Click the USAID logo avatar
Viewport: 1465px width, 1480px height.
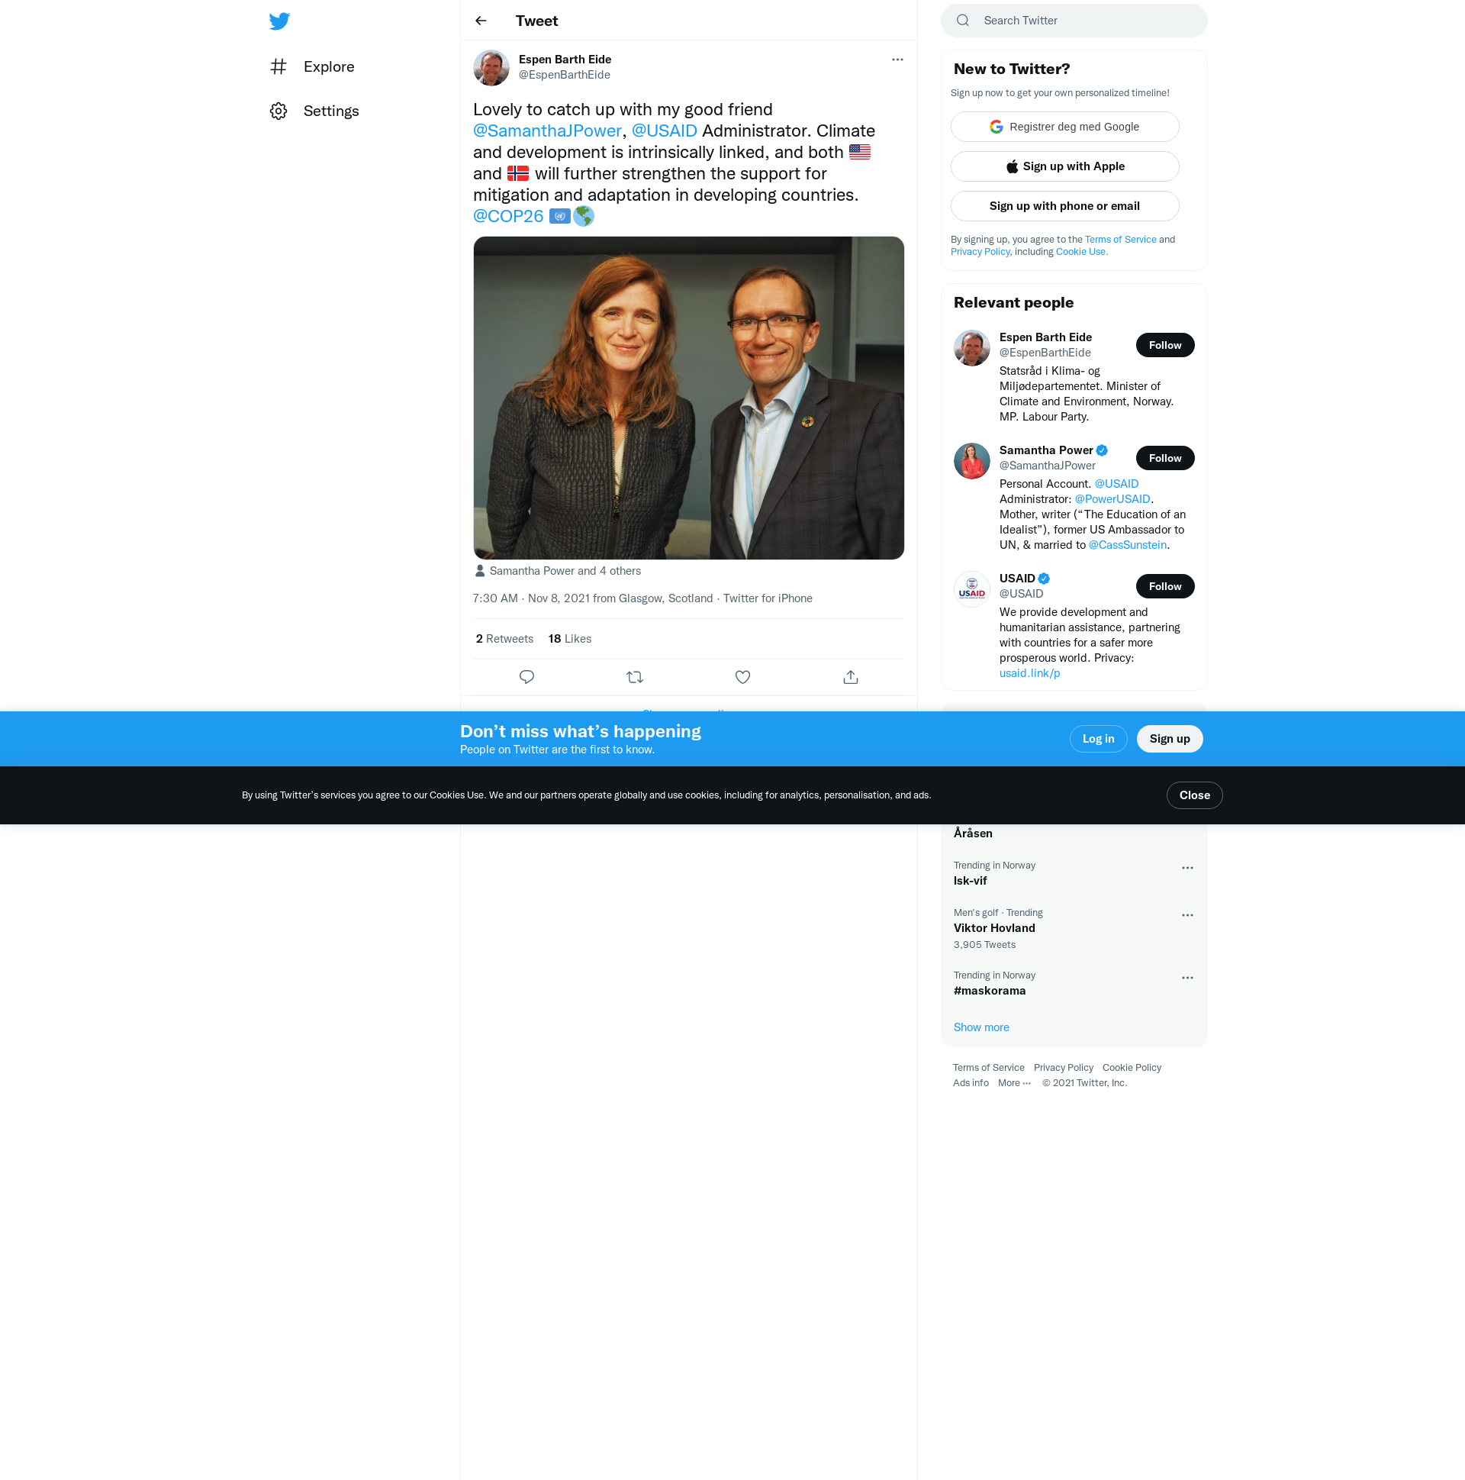(x=972, y=590)
